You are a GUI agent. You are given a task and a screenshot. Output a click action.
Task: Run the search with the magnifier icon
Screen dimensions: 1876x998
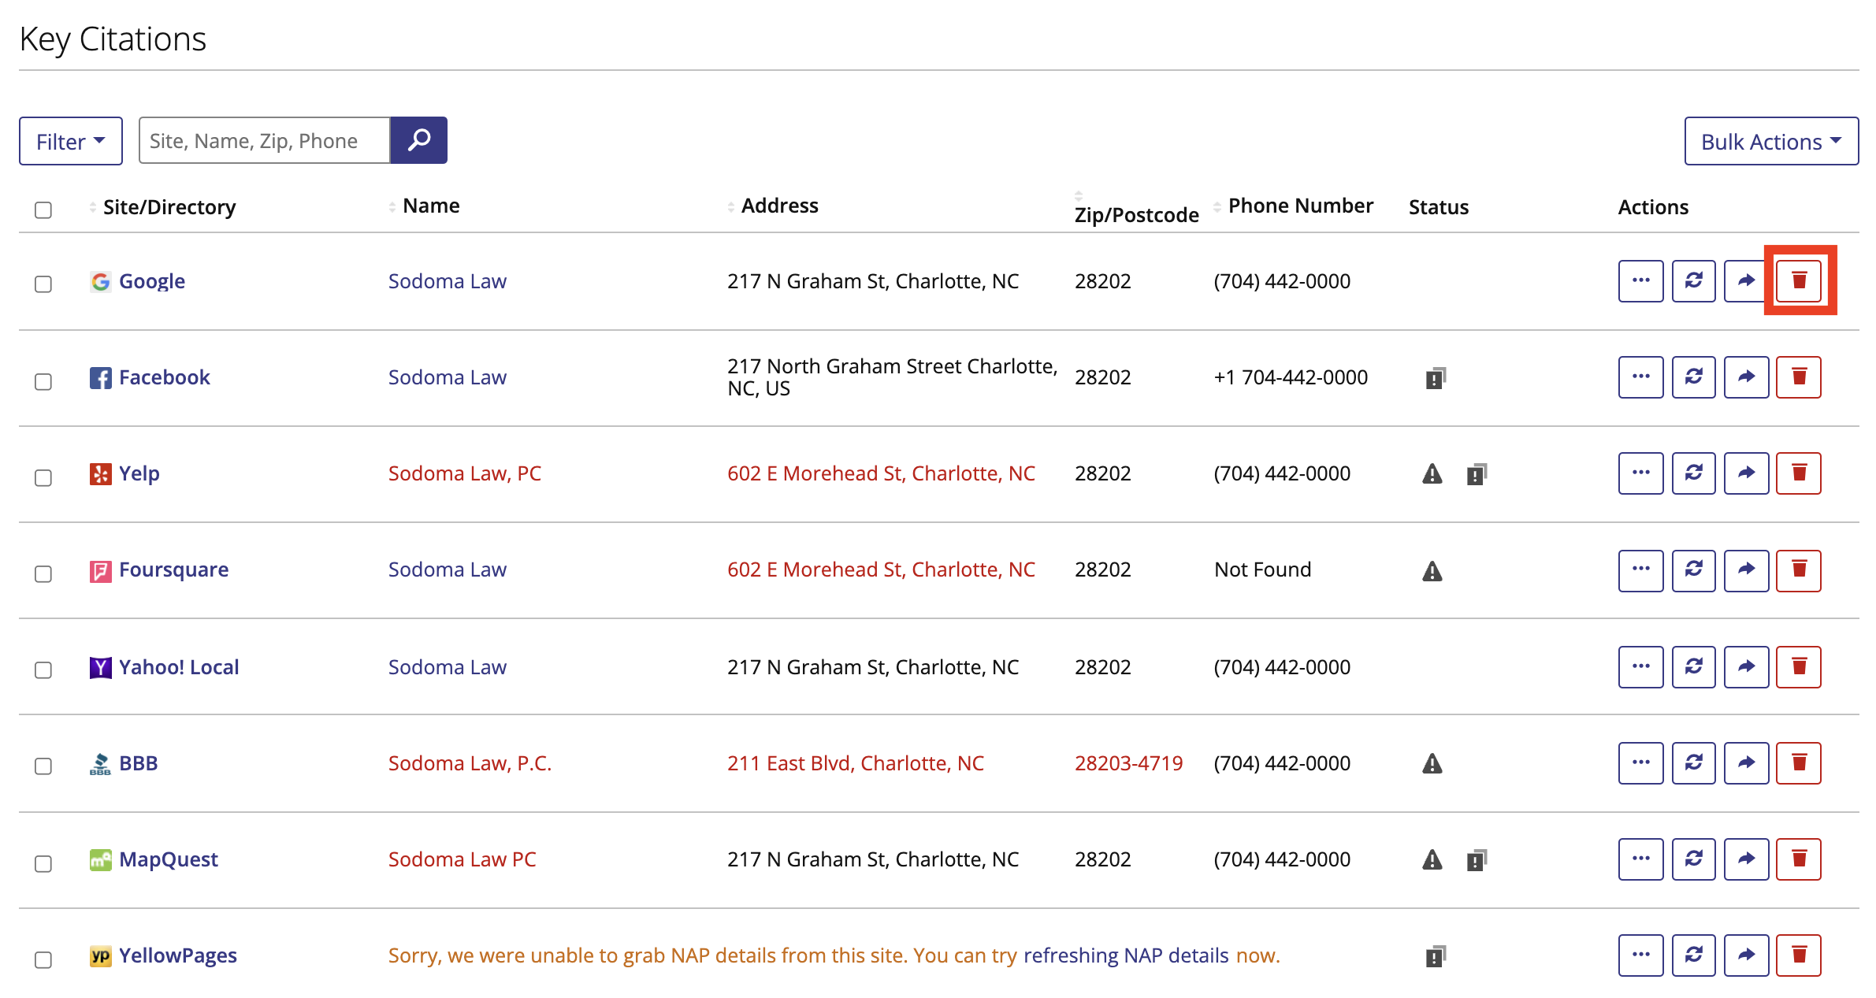coord(418,140)
